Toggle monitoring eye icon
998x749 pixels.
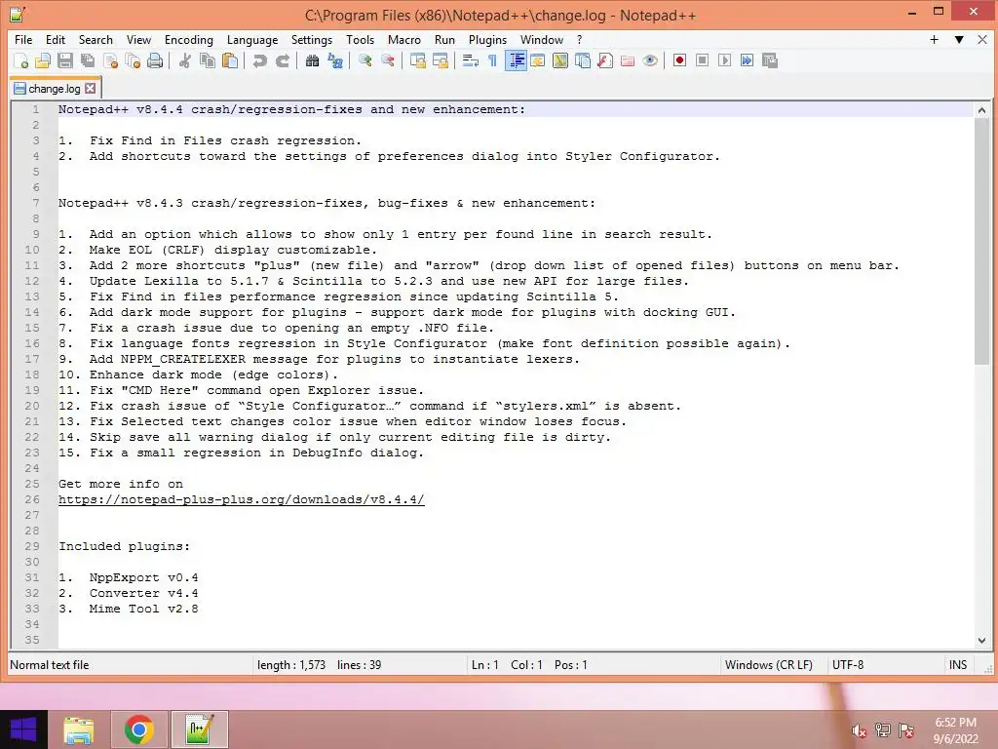tap(650, 60)
